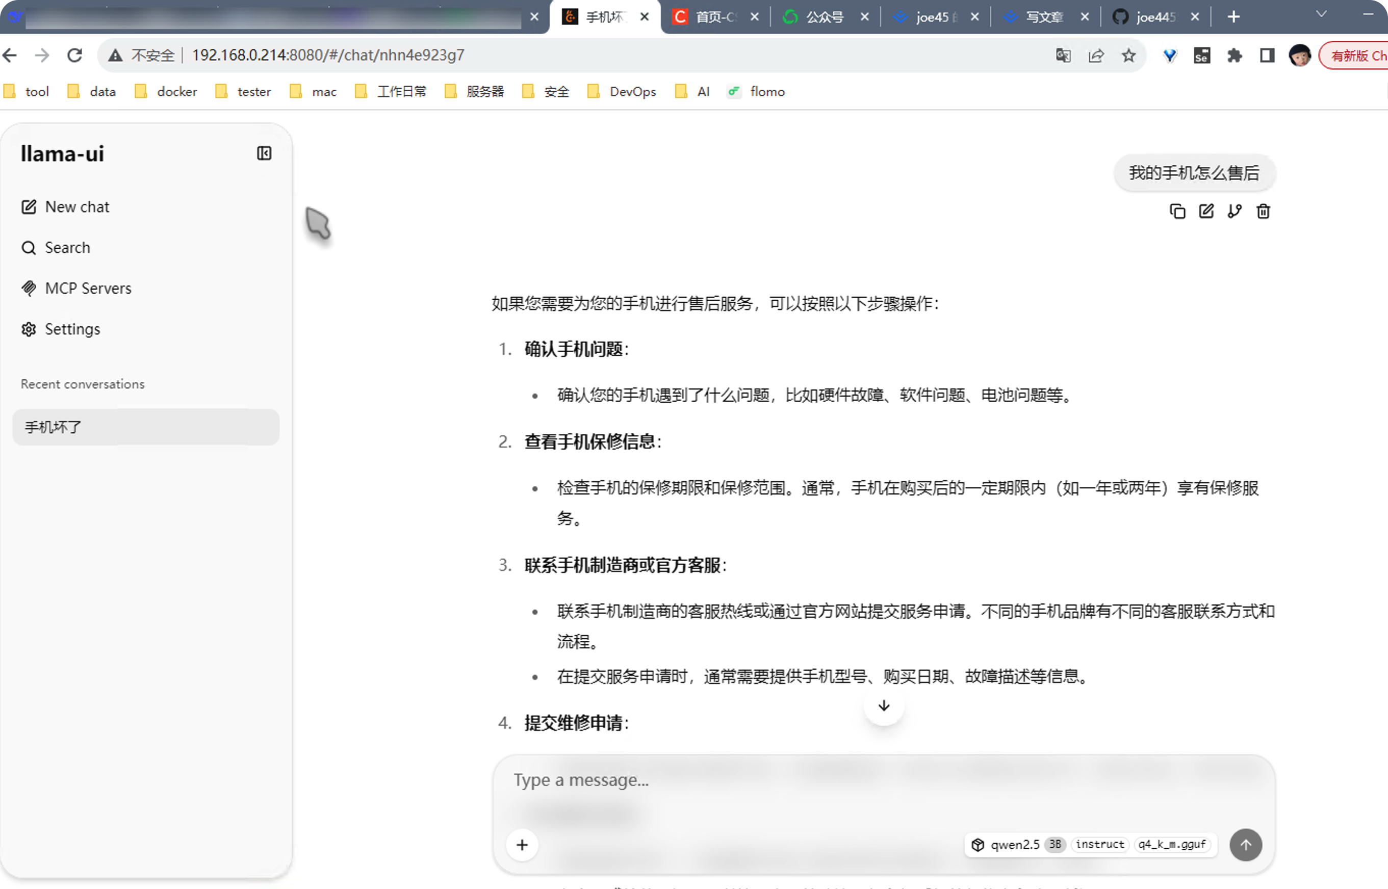
Task: Focus the Type a message input
Action: coord(883,780)
